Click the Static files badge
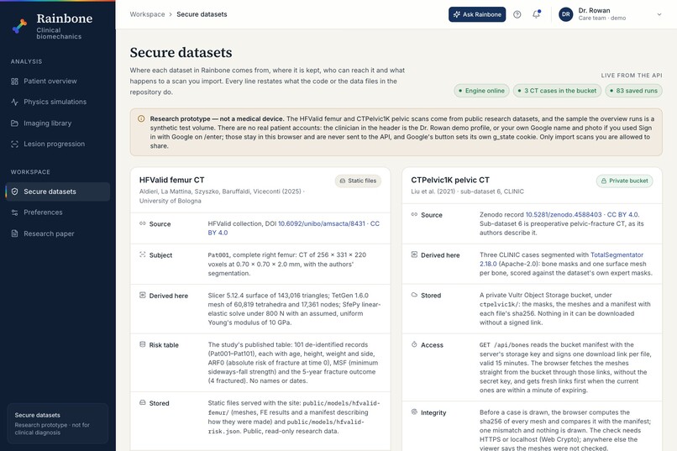The image size is (677, 451). pos(358,181)
